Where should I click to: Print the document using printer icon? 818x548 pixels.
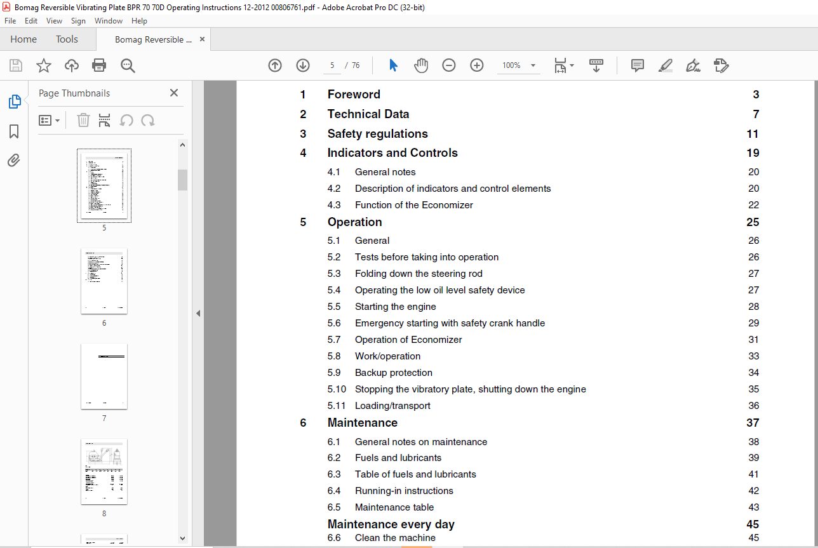(99, 65)
